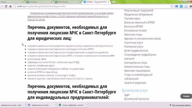The width and height of the screenshot is (192, 108).
Task: Select the ЮМФЦ - Лицензия МЧС tab
Action: click(97, 2)
